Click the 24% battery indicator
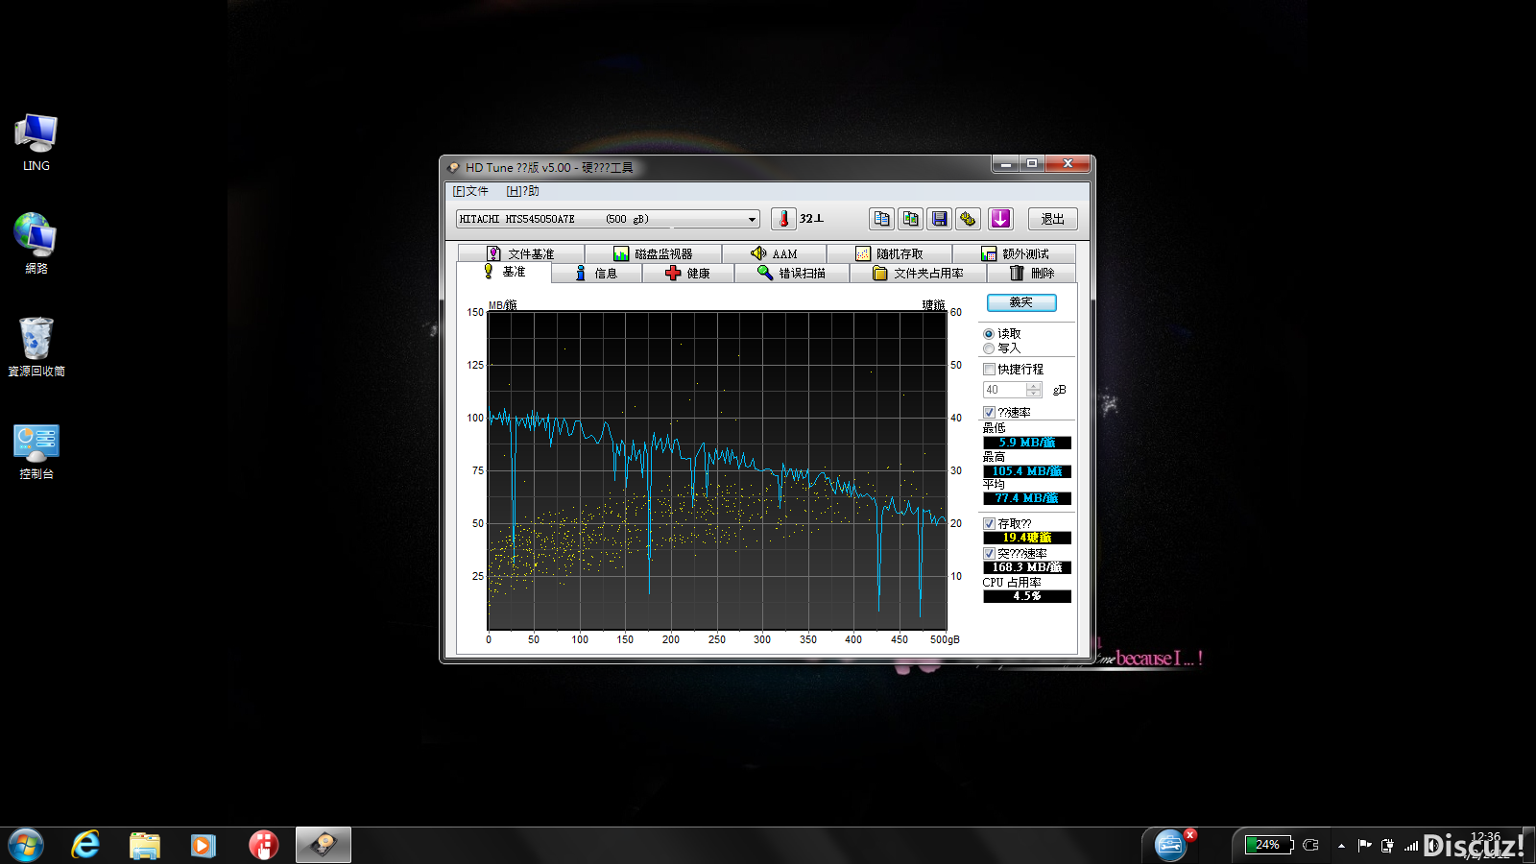Viewport: 1536px width, 864px height. 1268,845
